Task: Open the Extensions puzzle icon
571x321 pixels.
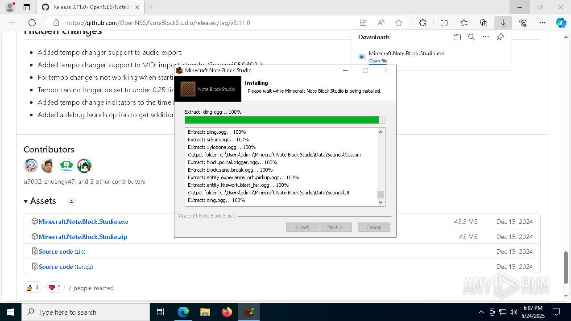Action: [422, 23]
